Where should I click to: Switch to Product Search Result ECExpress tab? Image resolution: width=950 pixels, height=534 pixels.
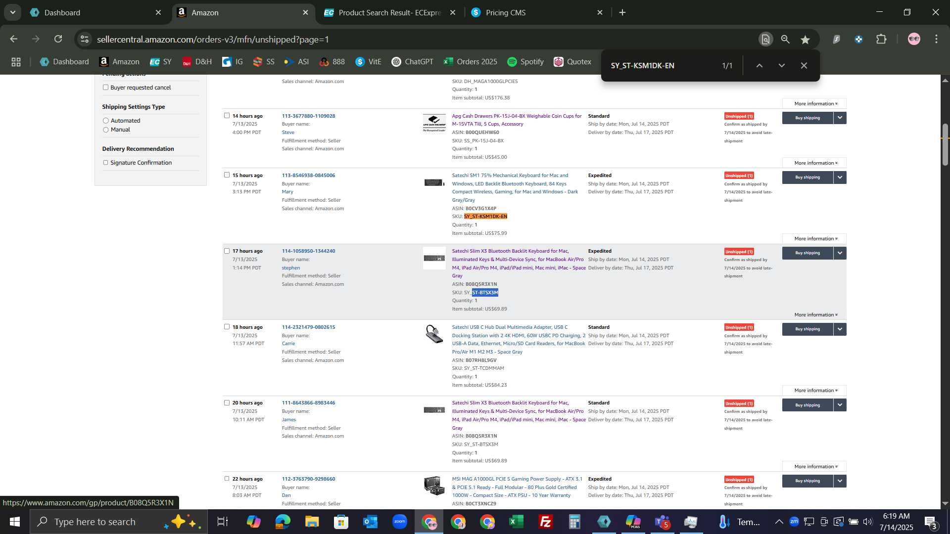[x=391, y=12]
